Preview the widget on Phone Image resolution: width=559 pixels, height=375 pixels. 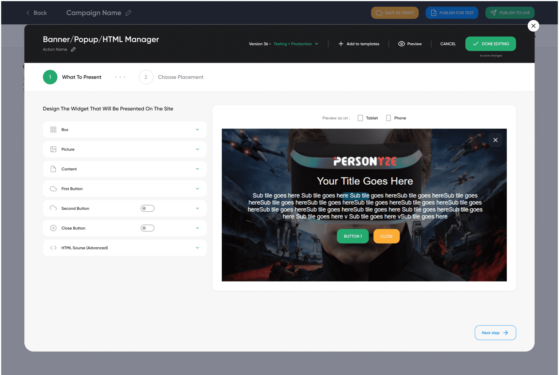389,118
